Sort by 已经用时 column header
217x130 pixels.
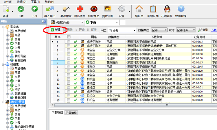click(x=201, y=37)
